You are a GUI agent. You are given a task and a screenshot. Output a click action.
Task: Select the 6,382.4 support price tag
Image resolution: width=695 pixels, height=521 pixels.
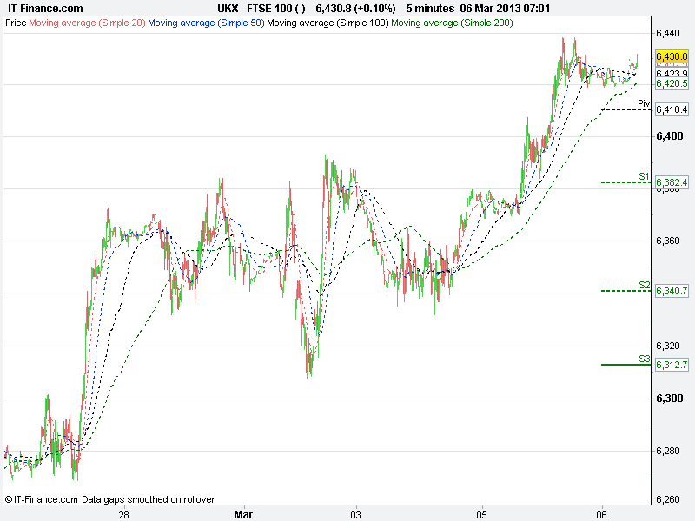click(672, 182)
